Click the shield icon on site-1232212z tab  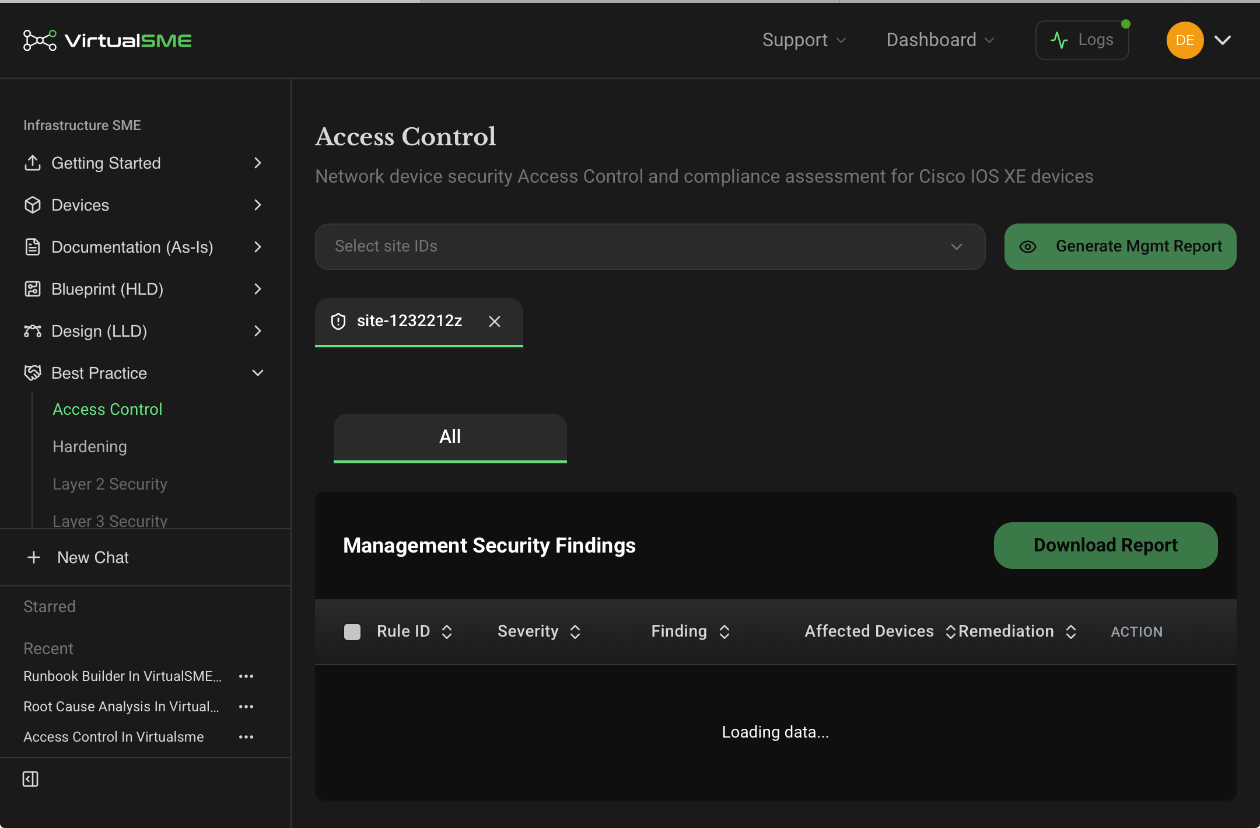[338, 322]
